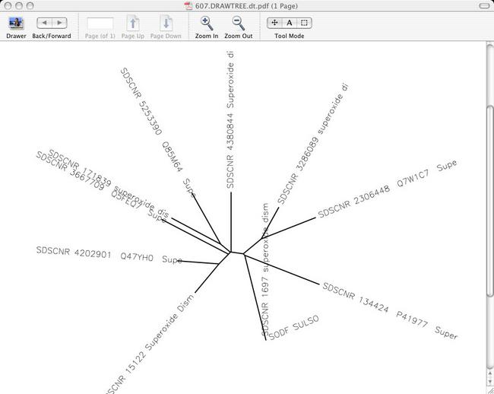
Task: Click the SDSCNR 2306448 Q7W1C7 label
Action: [388, 189]
